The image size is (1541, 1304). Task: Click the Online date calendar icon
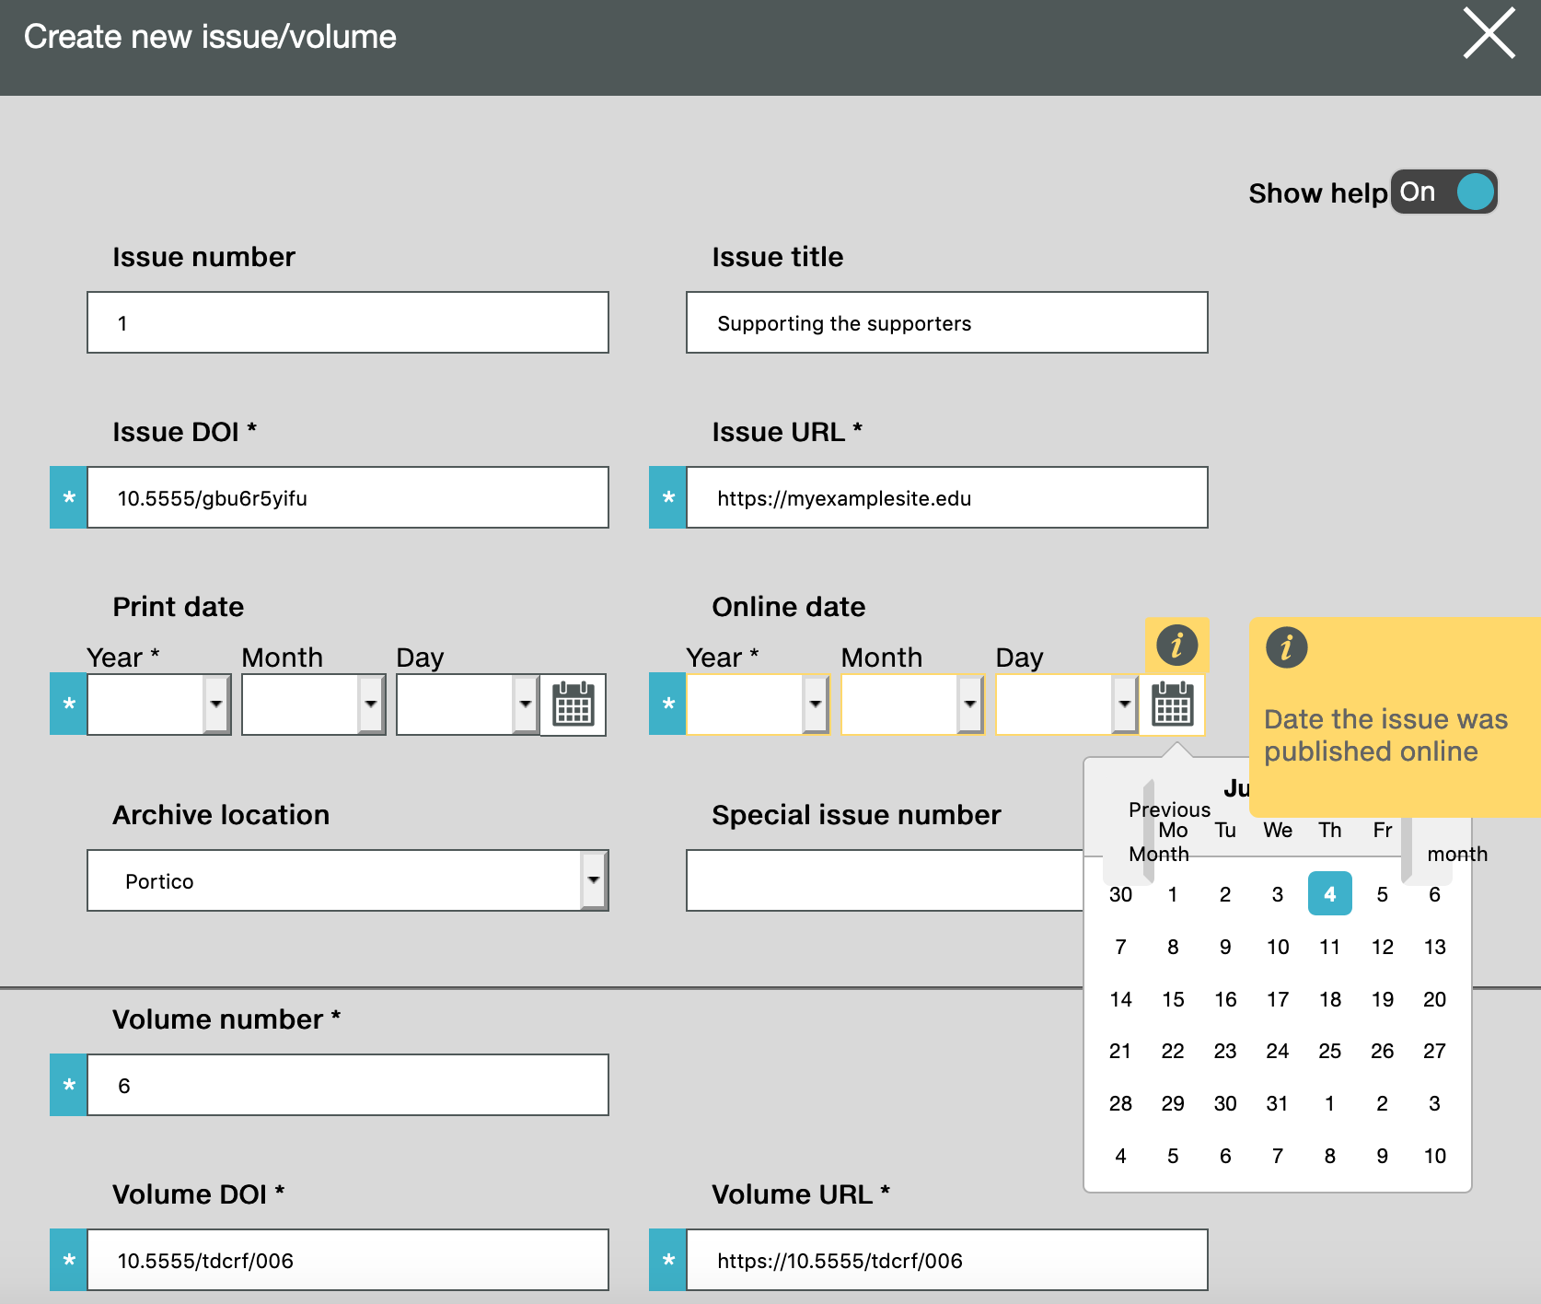pyautogui.click(x=1172, y=704)
